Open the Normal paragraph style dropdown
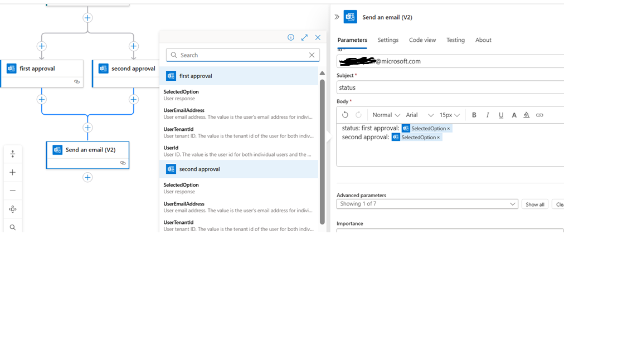 pyautogui.click(x=386, y=115)
